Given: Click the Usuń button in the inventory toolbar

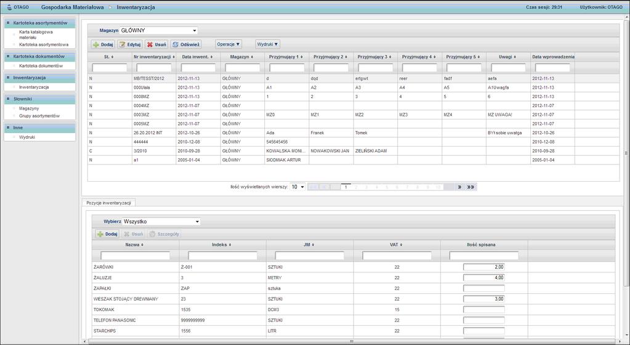Looking at the screenshot, I should click(x=156, y=44).
